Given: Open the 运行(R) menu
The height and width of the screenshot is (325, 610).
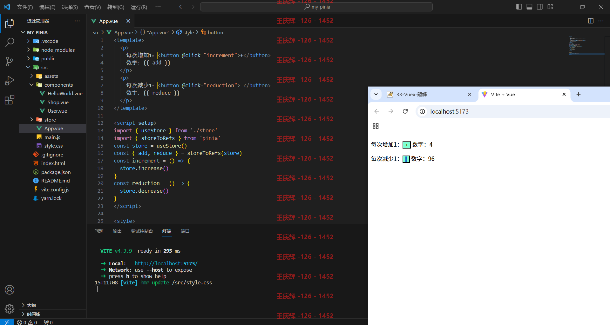Looking at the screenshot, I should coord(139,7).
